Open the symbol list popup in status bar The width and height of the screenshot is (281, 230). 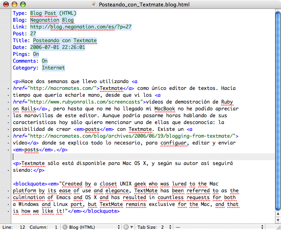pyautogui.click(x=220, y=227)
